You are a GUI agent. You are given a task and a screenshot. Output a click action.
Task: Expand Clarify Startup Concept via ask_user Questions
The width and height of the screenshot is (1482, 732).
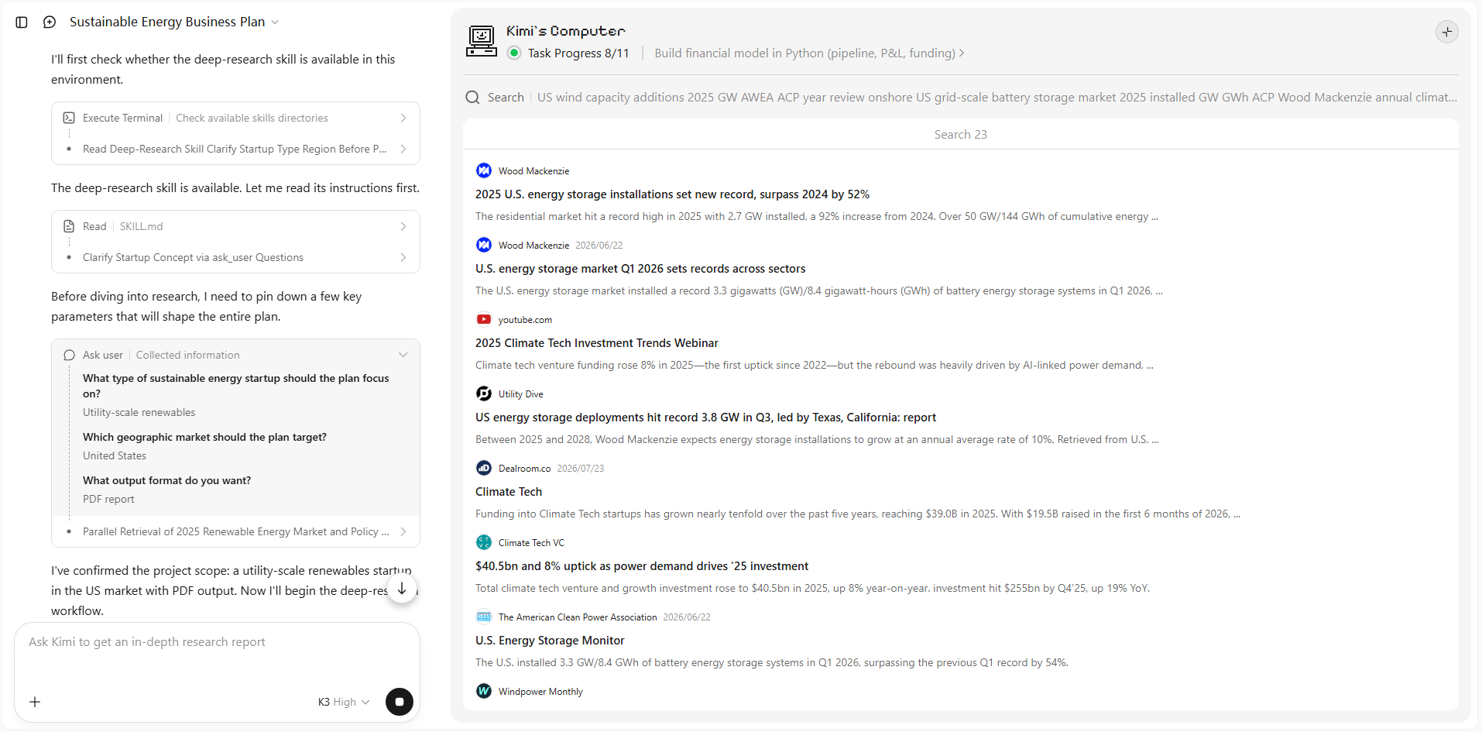235,257
